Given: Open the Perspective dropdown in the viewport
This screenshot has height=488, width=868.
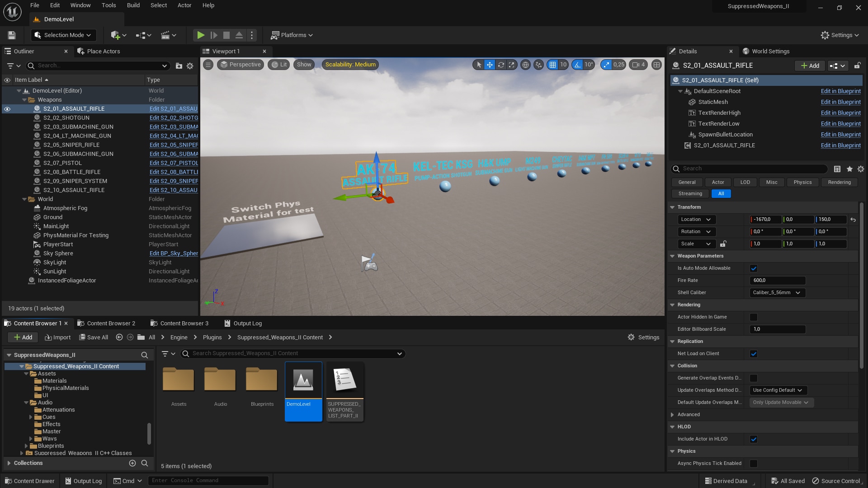Looking at the screenshot, I should [240, 65].
